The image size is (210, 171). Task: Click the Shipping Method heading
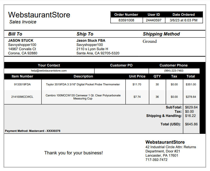pyautogui.click(x=161, y=34)
